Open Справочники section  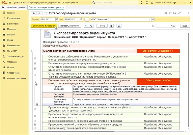point(13,73)
